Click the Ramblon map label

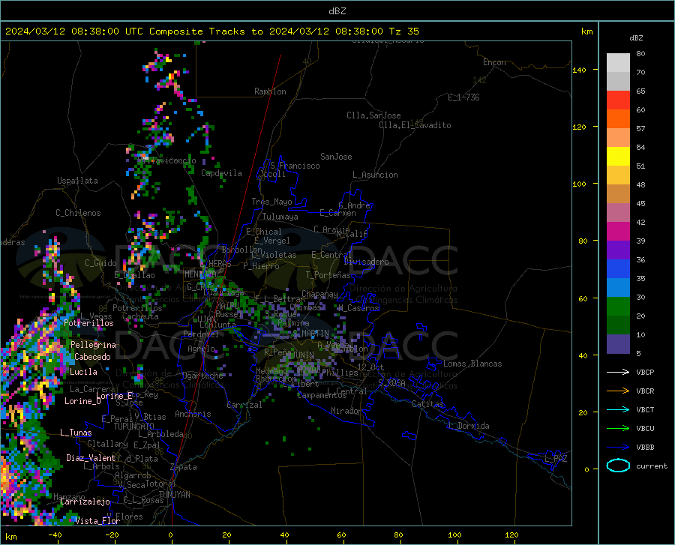[270, 91]
